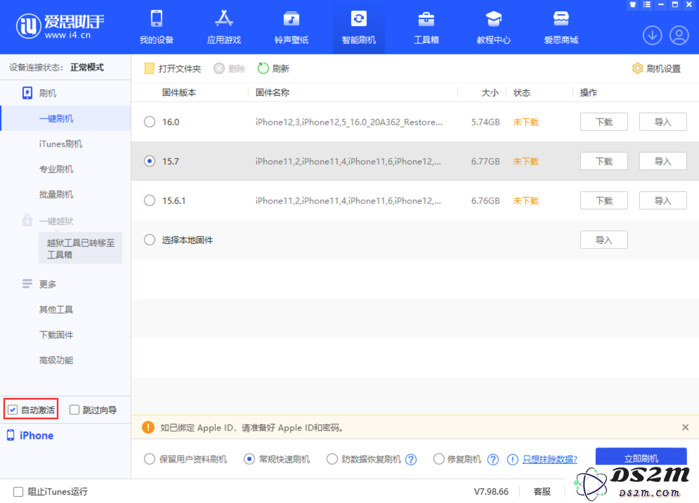Image resolution: width=699 pixels, height=503 pixels.
Task: Open the 工具箱 toolbox icon
Action: 426,19
